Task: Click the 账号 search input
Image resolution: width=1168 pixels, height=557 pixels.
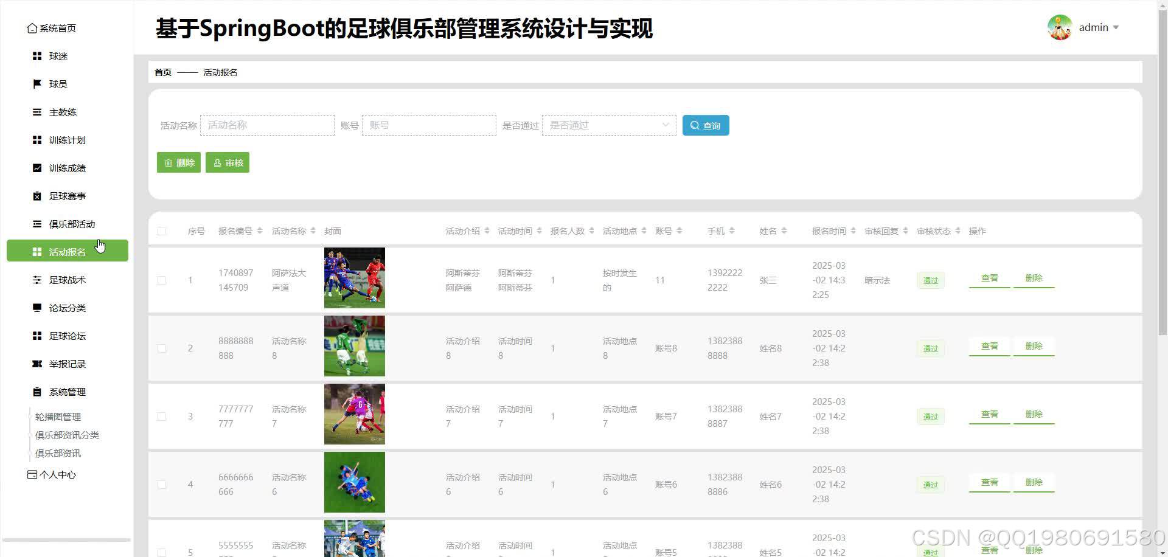Action: pos(429,125)
